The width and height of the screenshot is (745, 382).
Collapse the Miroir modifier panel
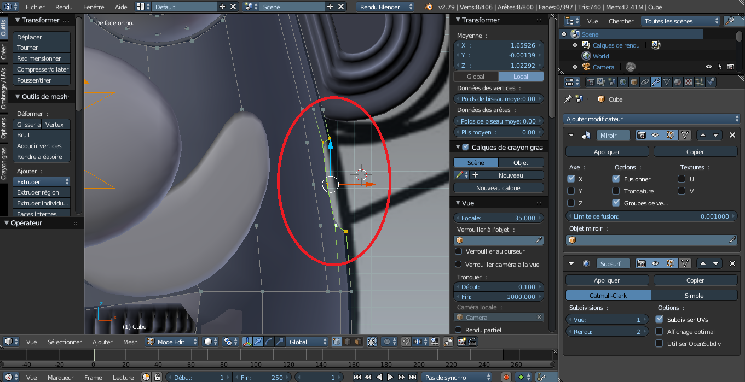point(571,135)
